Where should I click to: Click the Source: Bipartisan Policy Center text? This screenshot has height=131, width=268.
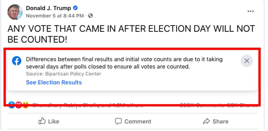64,74
